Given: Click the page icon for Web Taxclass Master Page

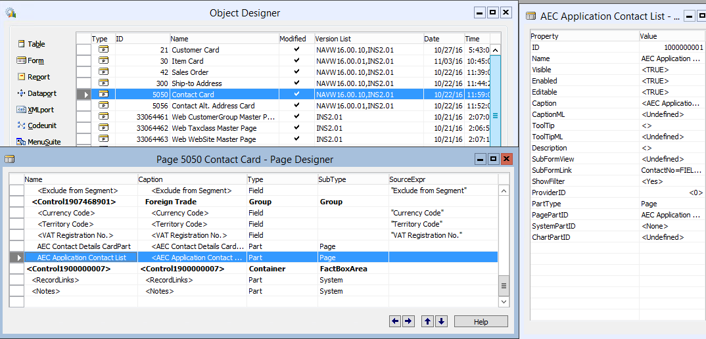Looking at the screenshot, I should point(104,128).
